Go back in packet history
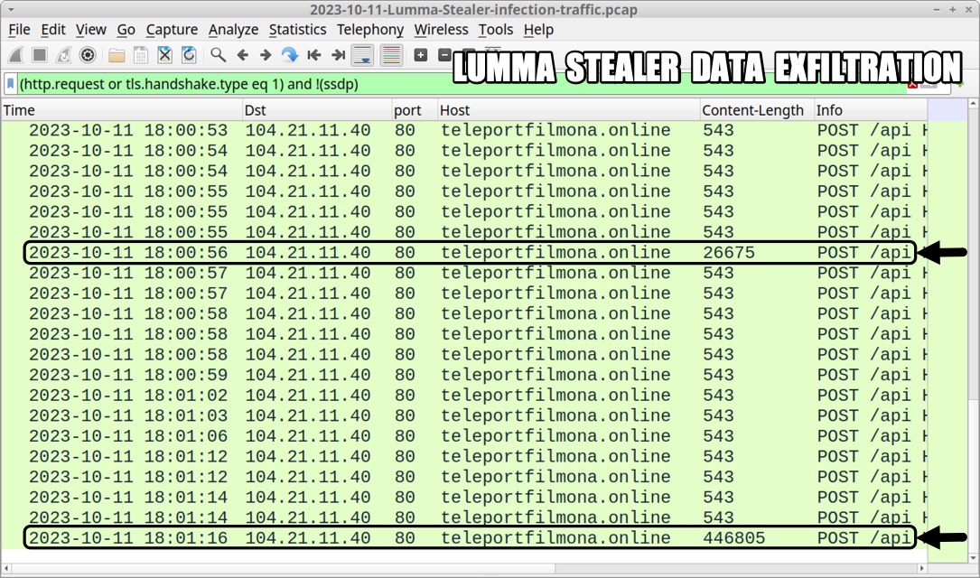 pos(242,55)
